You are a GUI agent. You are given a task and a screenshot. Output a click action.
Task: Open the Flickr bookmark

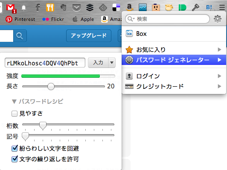[53, 19]
